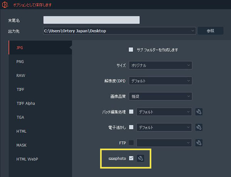Enable the 電子透かし checkbox
The height and width of the screenshot is (177, 231).
[x=131, y=127]
